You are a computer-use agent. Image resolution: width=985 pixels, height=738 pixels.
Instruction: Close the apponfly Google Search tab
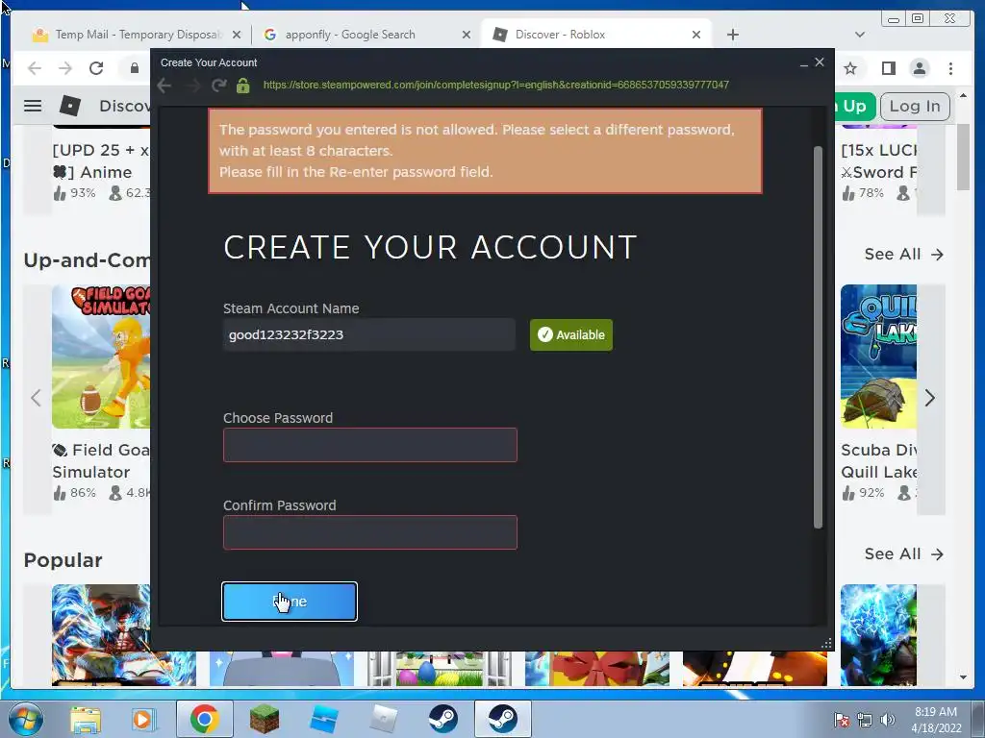coord(467,35)
